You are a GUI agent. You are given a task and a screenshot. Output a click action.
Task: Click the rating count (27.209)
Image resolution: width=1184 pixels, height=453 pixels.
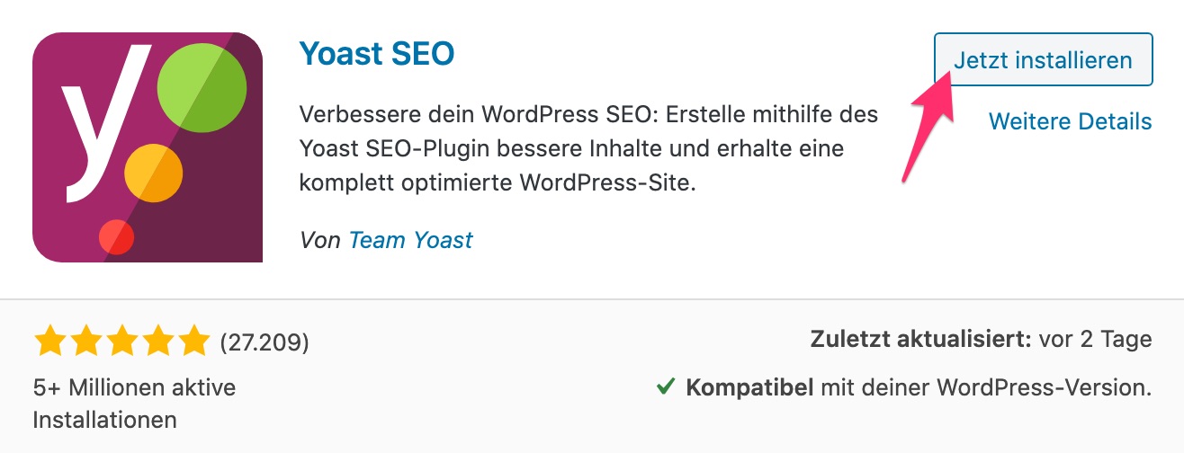pos(265,342)
